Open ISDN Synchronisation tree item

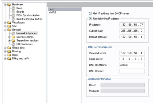pos(28,15)
